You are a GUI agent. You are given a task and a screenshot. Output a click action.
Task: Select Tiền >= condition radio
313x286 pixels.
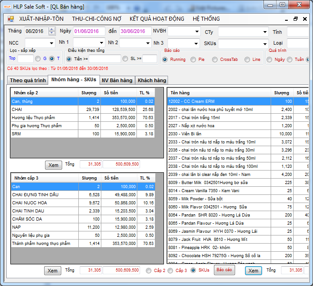coord(69,59)
